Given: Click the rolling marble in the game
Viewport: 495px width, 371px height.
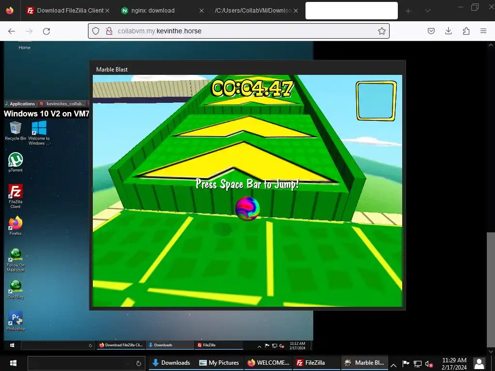Looking at the screenshot, I should click(247, 208).
